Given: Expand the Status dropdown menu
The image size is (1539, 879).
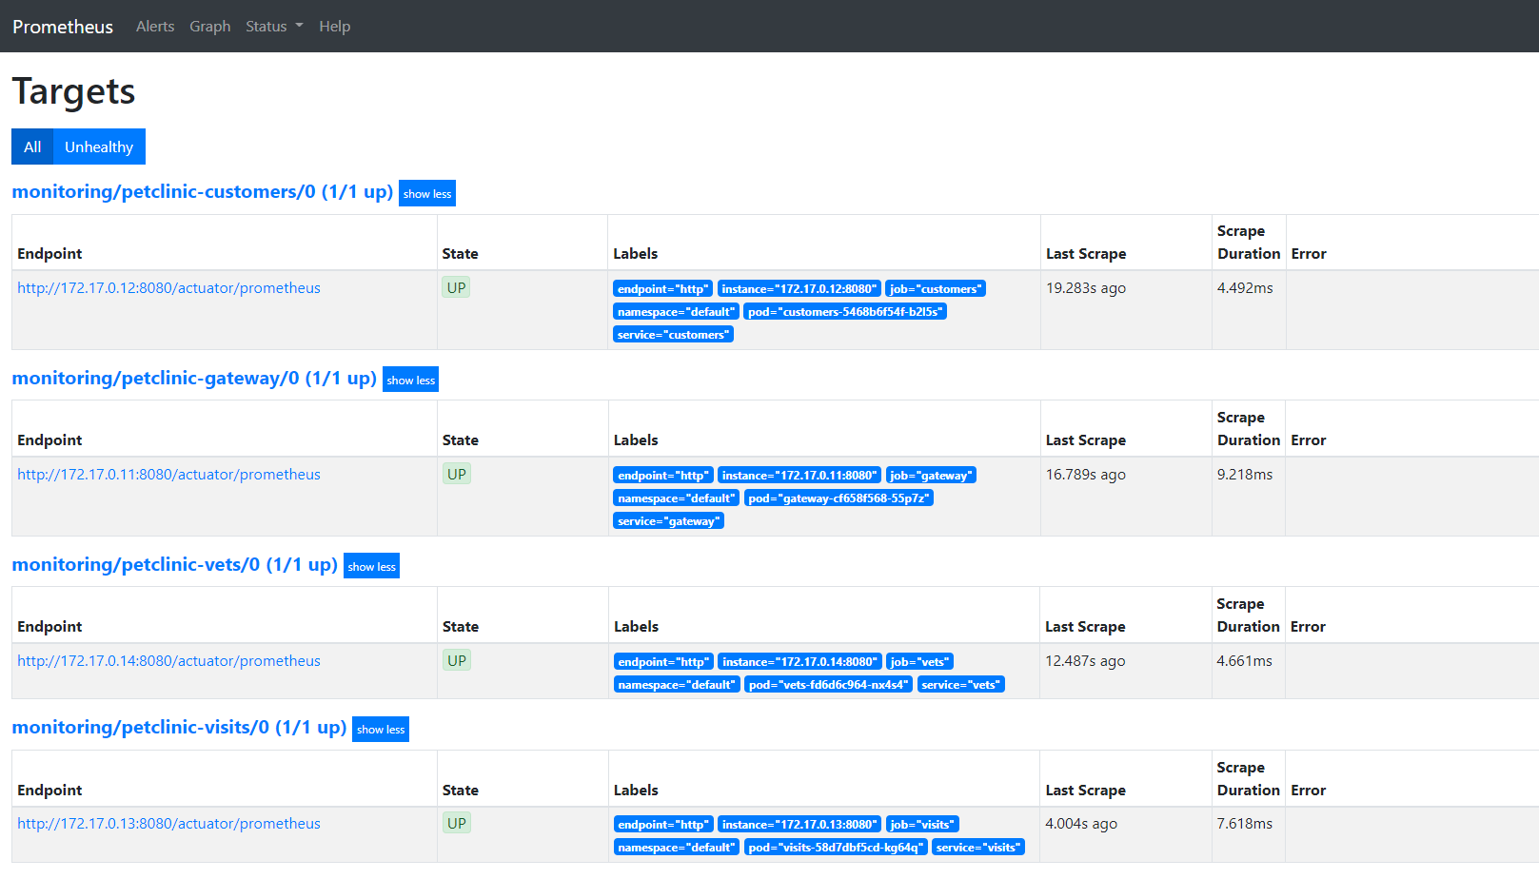Looking at the screenshot, I should pyautogui.click(x=274, y=27).
